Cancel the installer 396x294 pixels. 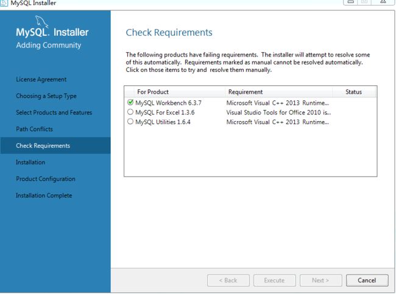(367, 281)
